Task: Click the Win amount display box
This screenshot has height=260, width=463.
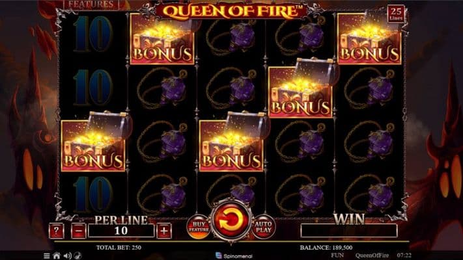Action: point(349,231)
